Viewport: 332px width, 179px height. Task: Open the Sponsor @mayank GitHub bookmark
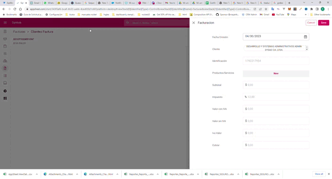[x=228, y=15]
